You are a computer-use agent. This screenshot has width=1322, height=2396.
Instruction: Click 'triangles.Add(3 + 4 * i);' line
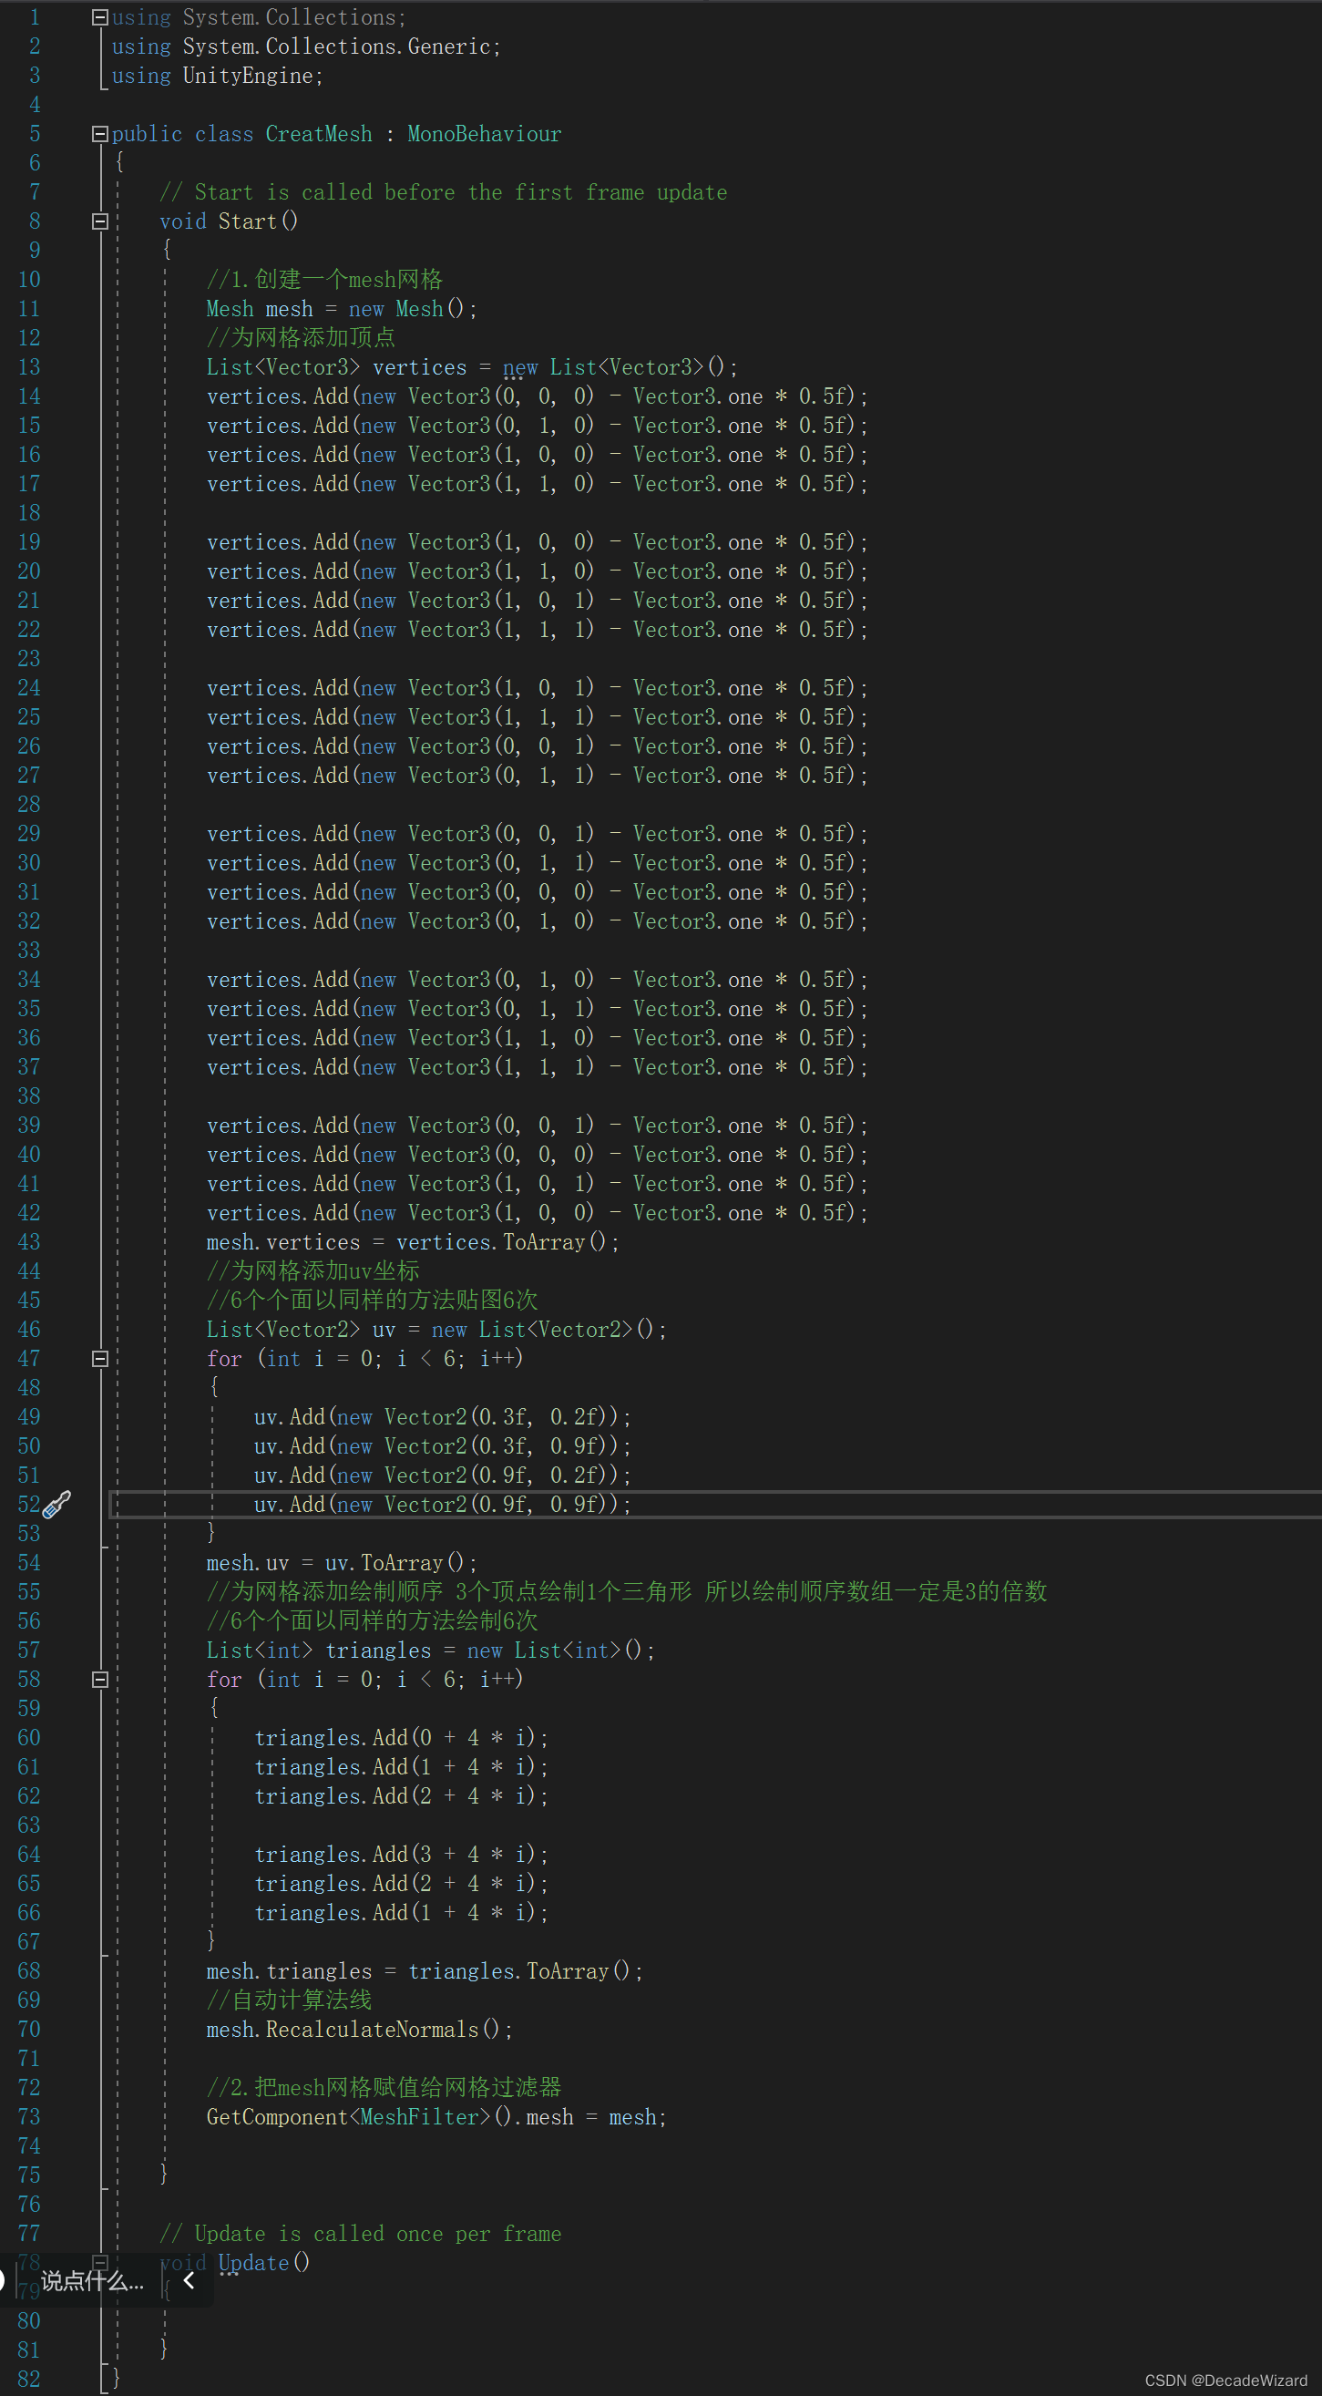pos(401,1855)
